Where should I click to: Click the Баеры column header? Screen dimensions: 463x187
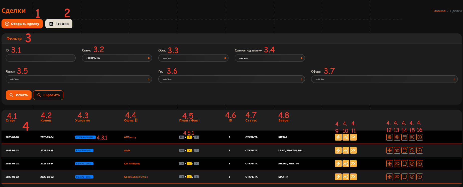[284, 120]
